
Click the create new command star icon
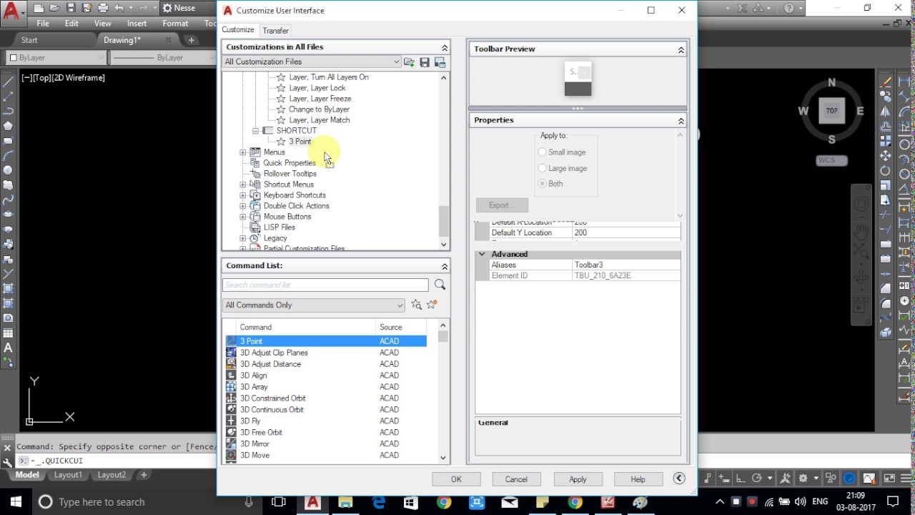coord(432,305)
